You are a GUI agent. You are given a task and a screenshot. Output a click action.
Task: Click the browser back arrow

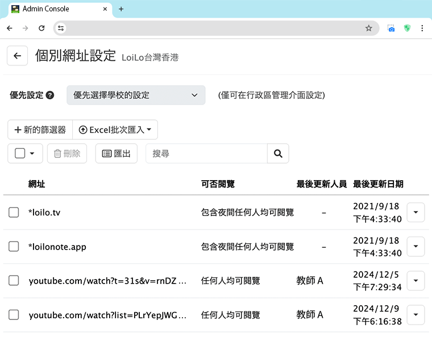(x=10, y=28)
